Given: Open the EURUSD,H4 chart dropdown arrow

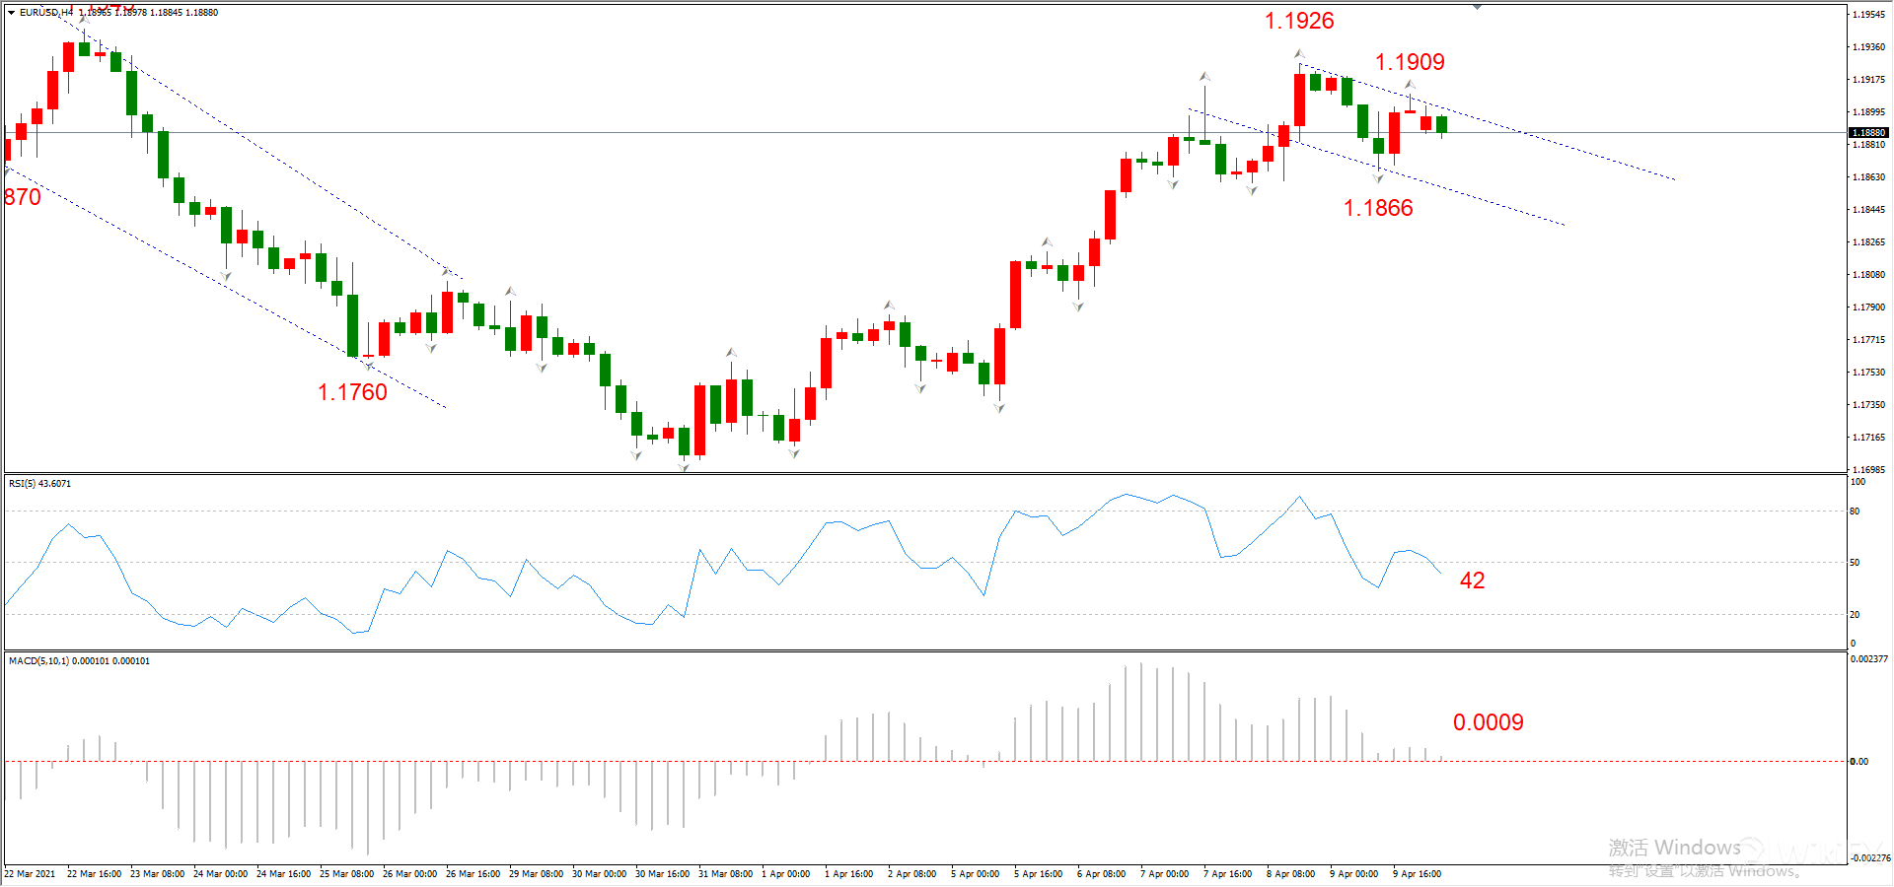Looking at the screenshot, I should (12, 13).
